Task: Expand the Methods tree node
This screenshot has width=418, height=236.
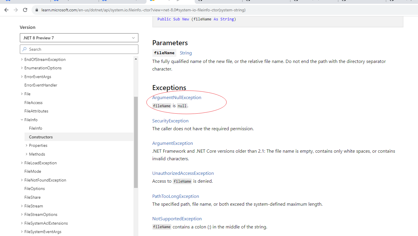Action: pyautogui.click(x=26, y=154)
